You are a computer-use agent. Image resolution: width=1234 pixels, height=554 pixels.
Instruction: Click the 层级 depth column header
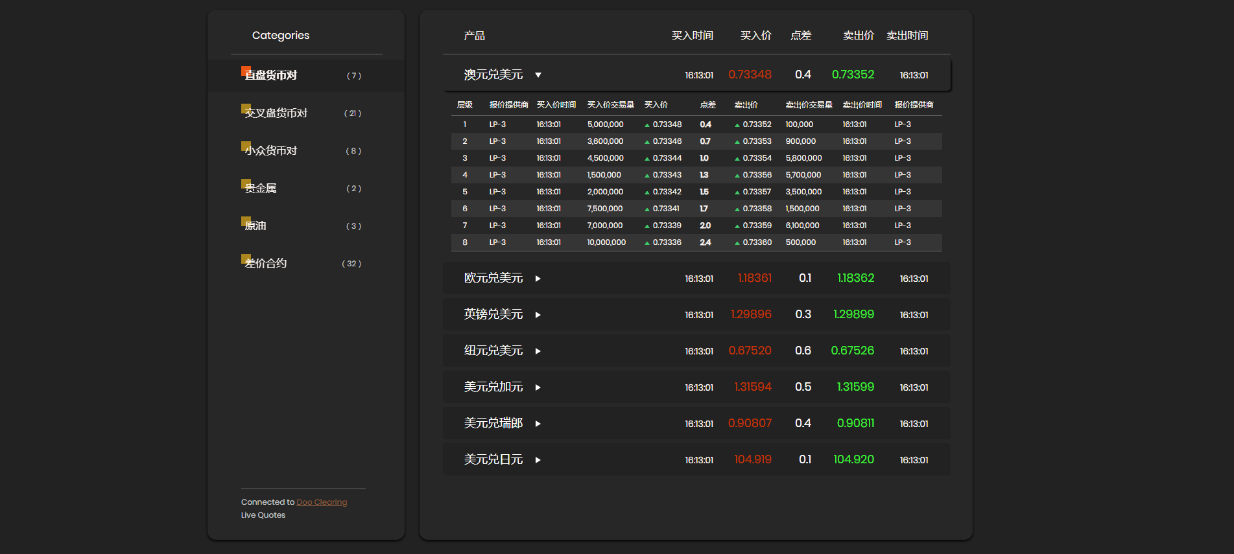465,105
